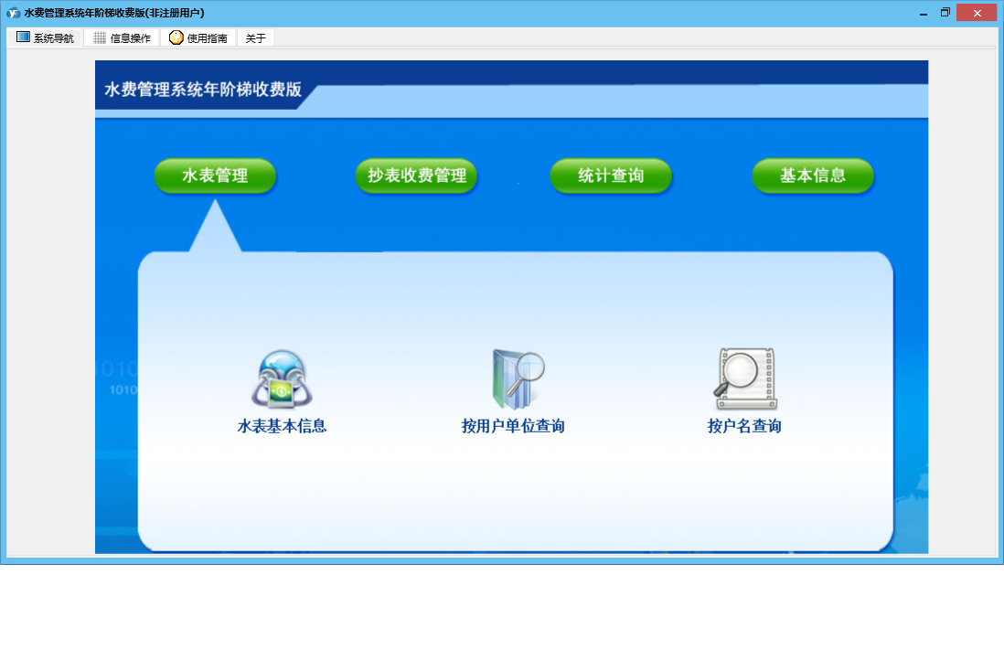Image resolution: width=1004 pixels, height=660 pixels.
Task: Click the 按户名查询 text link
Action: [x=744, y=426]
